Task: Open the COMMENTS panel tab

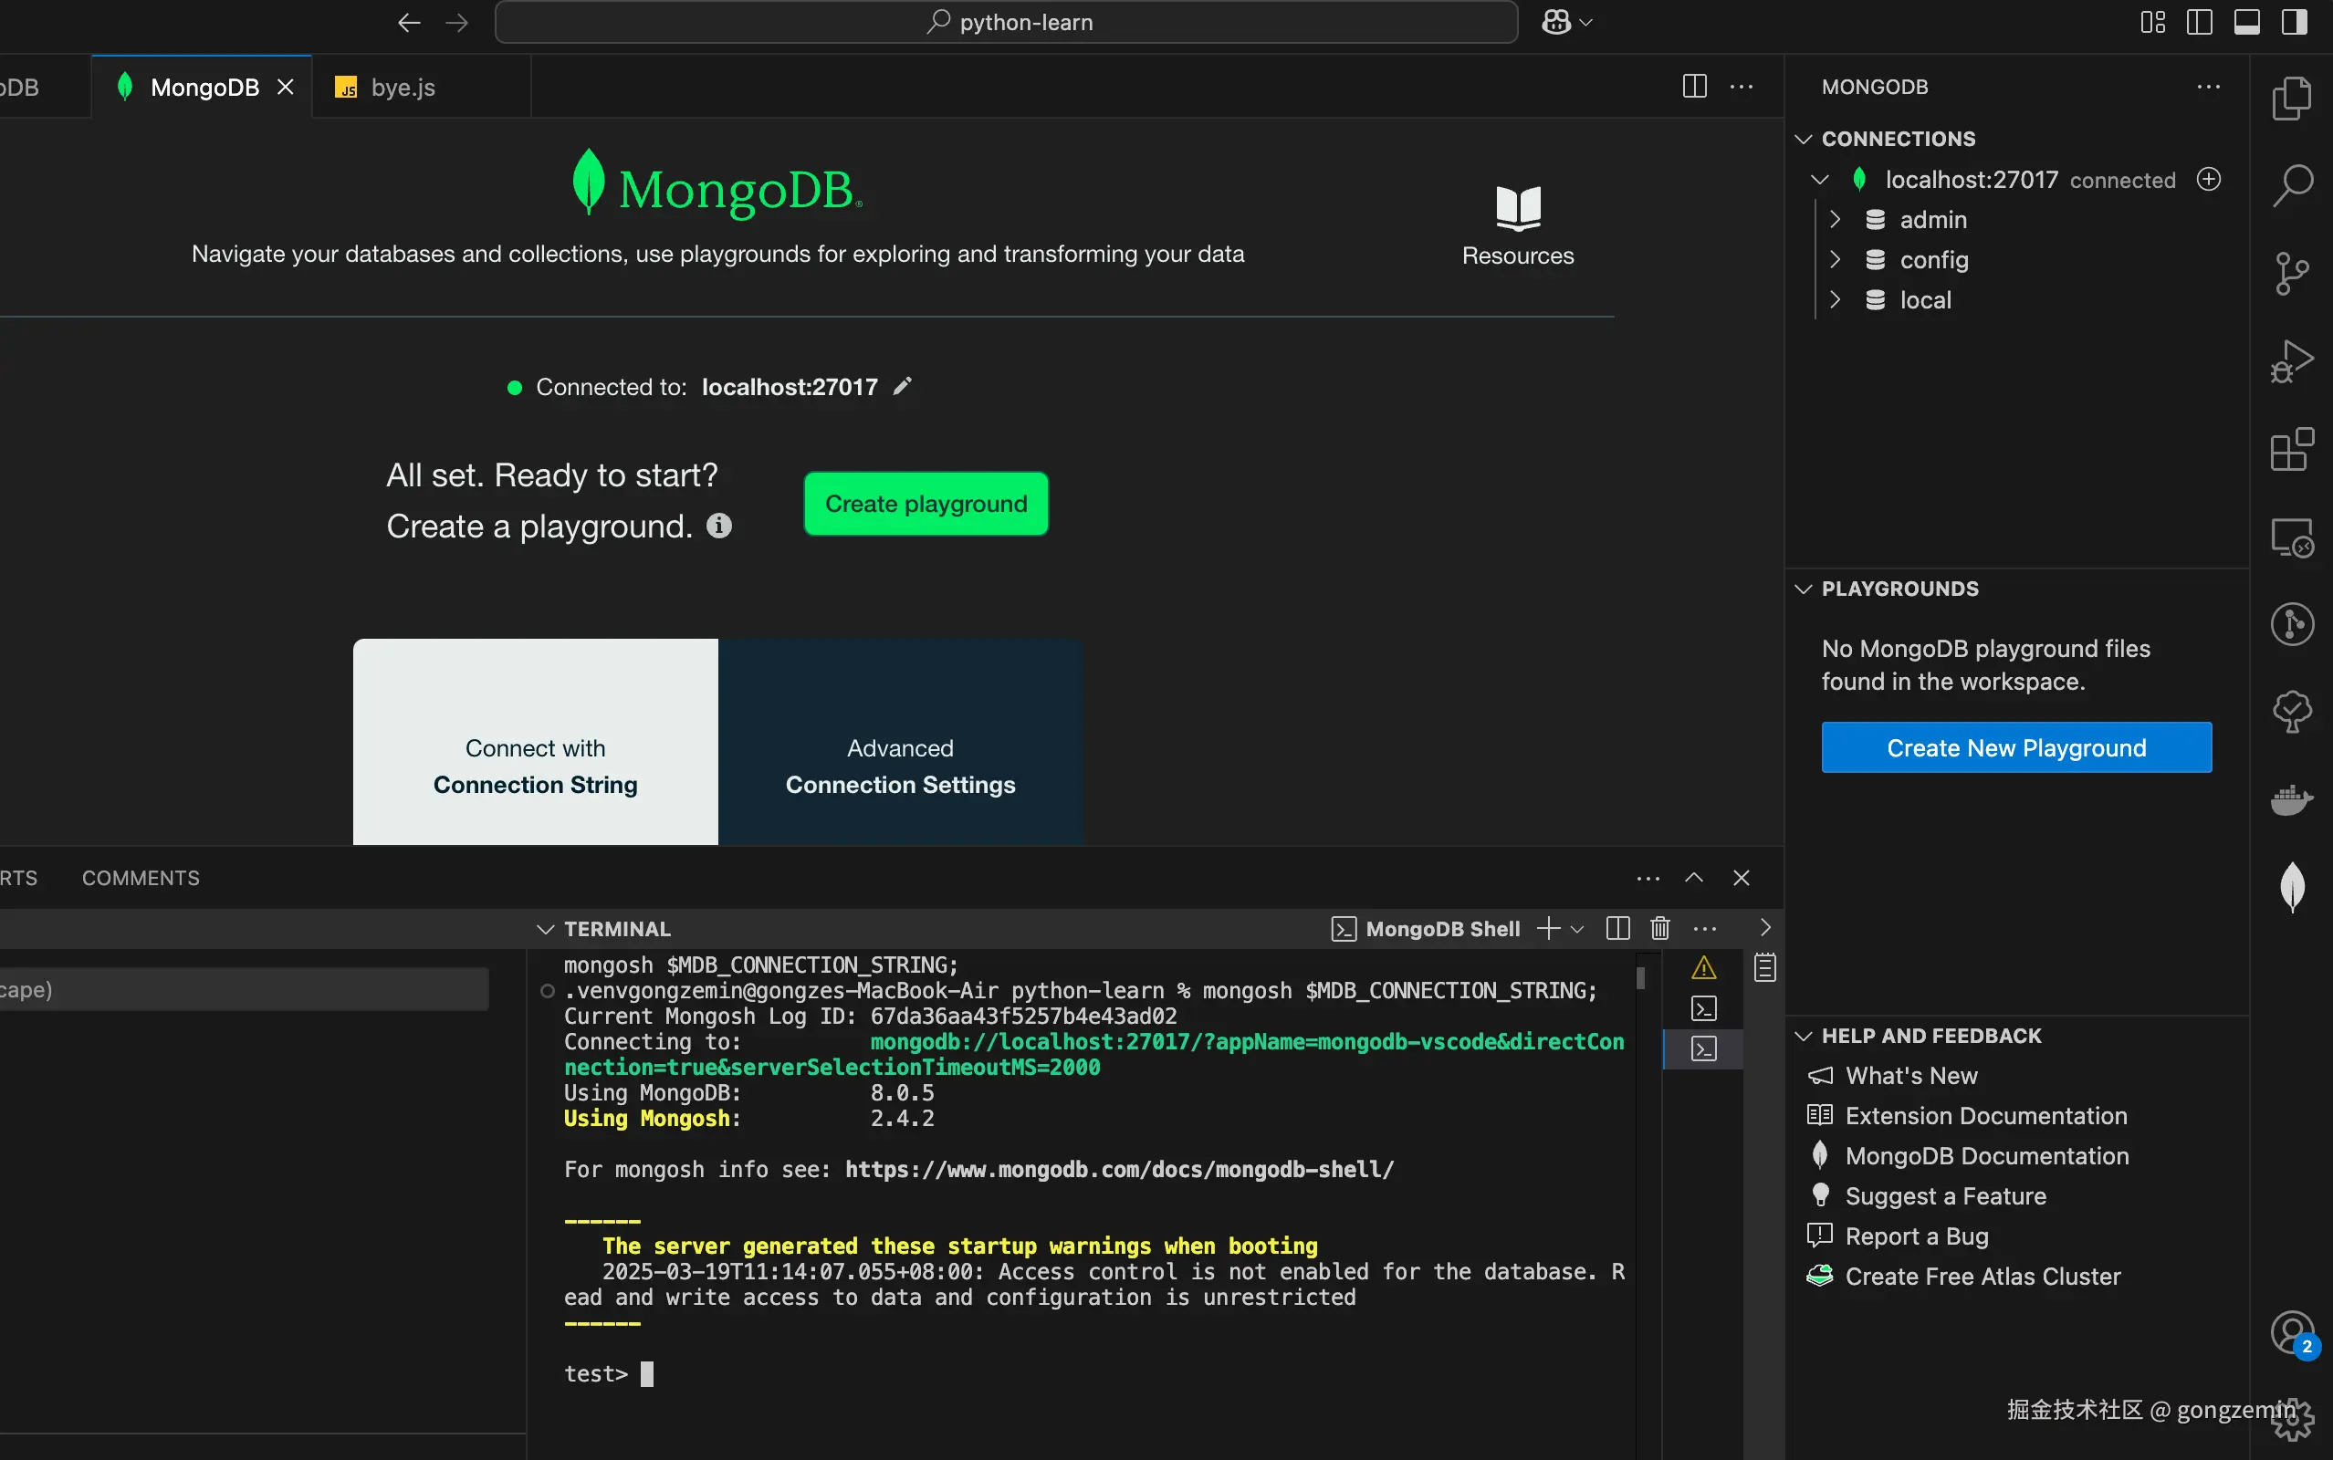Action: pyautogui.click(x=141, y=878)
